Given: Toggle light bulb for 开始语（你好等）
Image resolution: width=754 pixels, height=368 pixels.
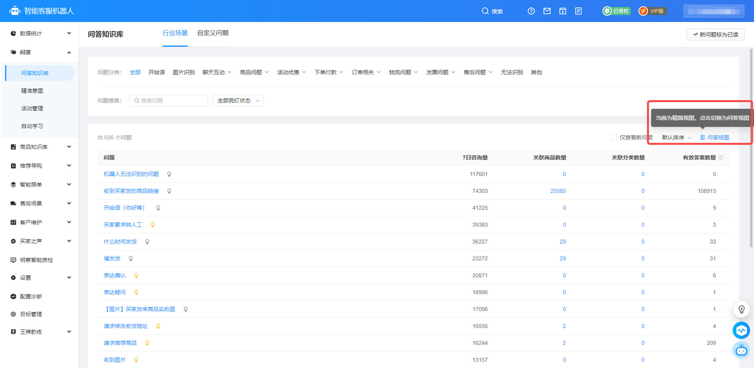Looking at the screenshot, I should click(158, 208).
